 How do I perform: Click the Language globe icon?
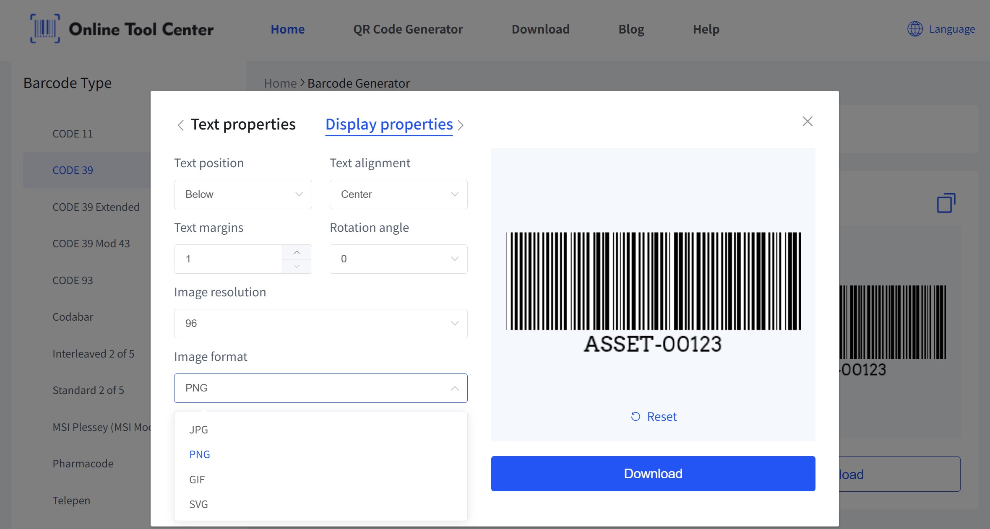tap(914, 29)
